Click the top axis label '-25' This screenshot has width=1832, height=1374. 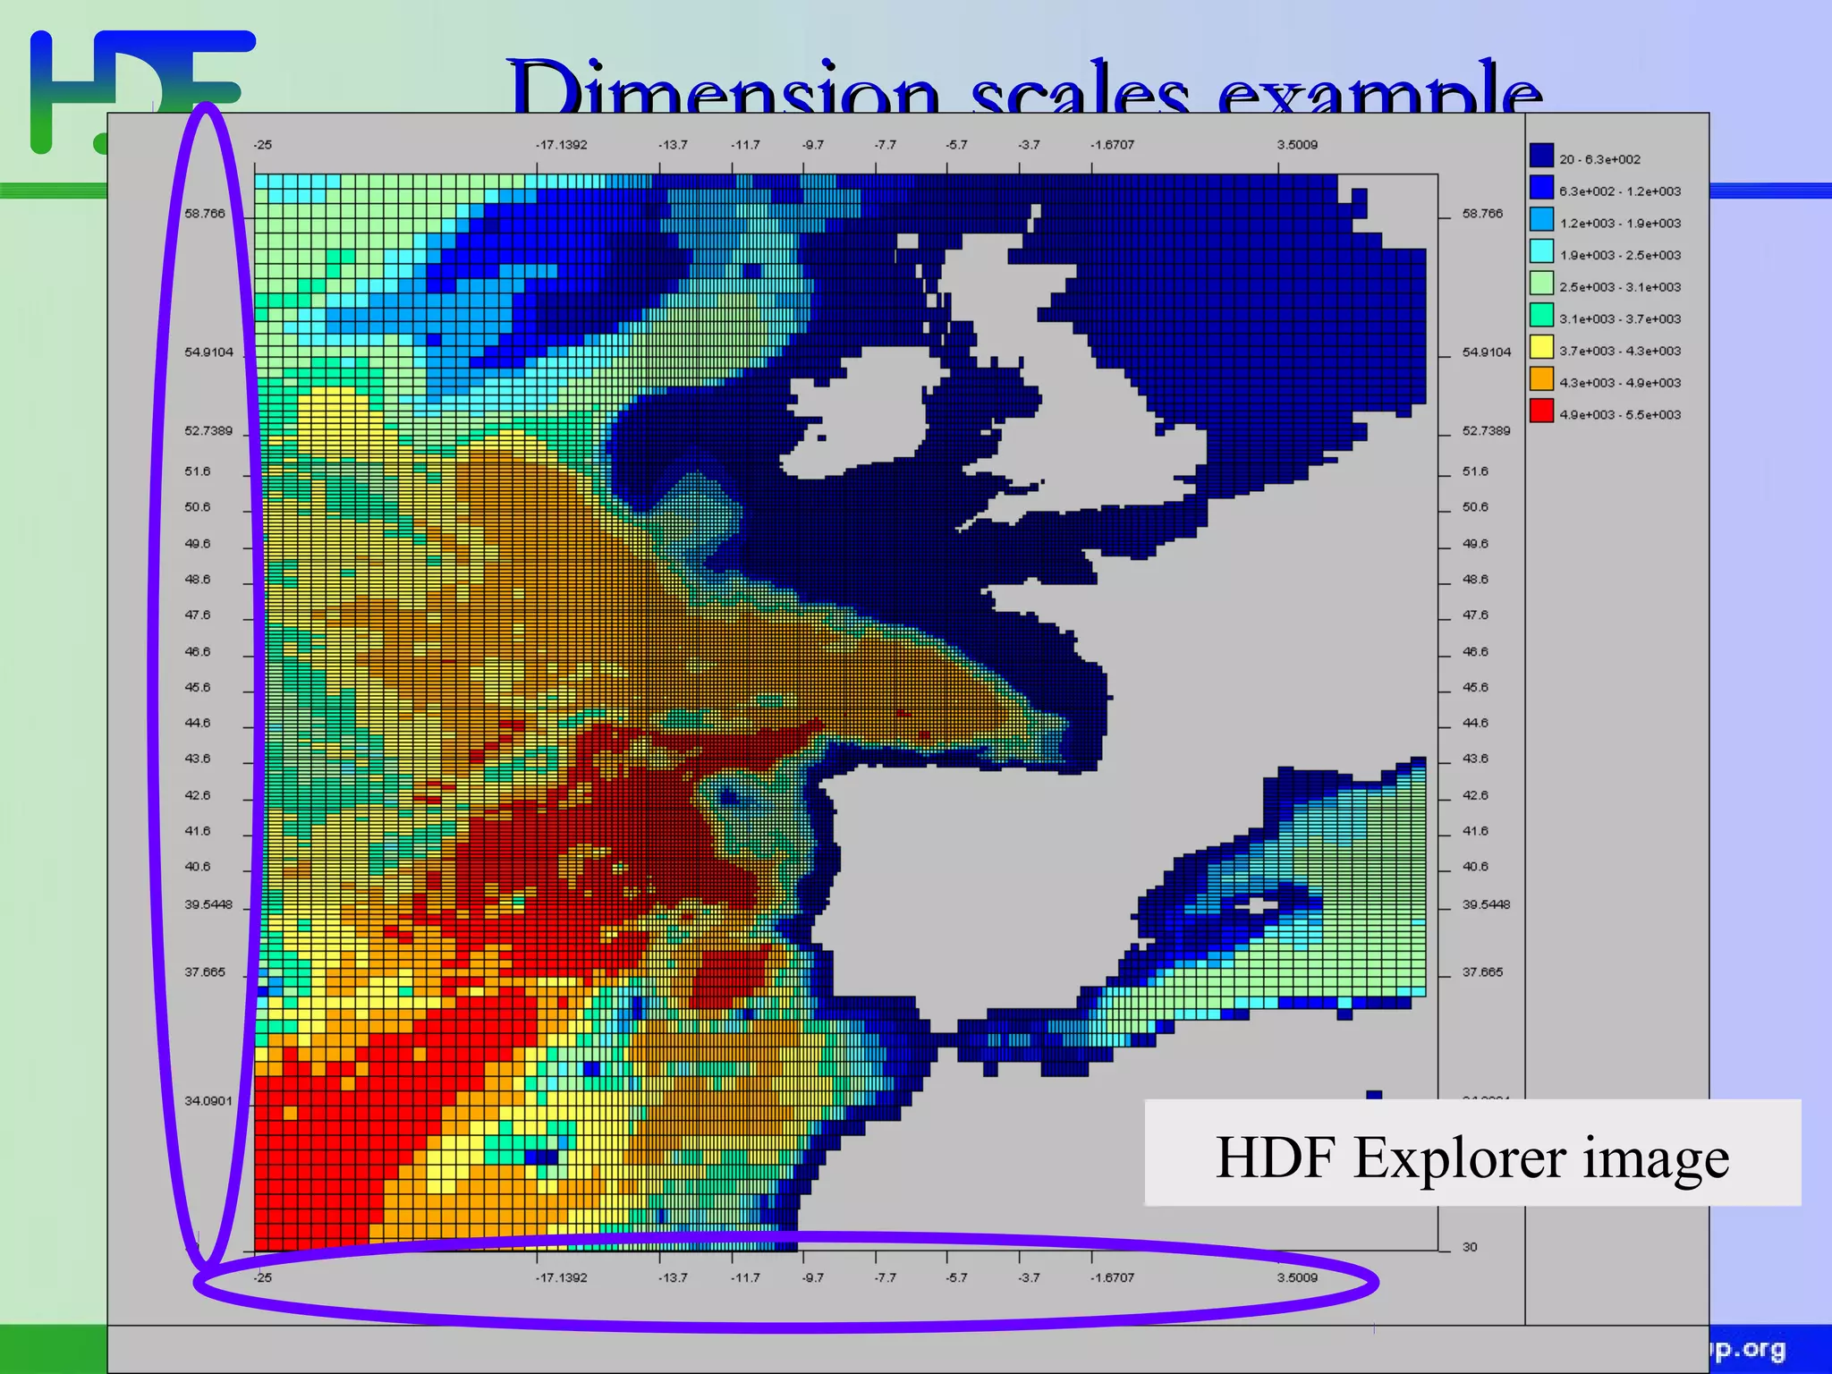[263, 145]
